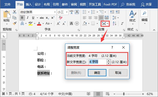
Task: Open the 文件 tab
Action: (8, 4)
